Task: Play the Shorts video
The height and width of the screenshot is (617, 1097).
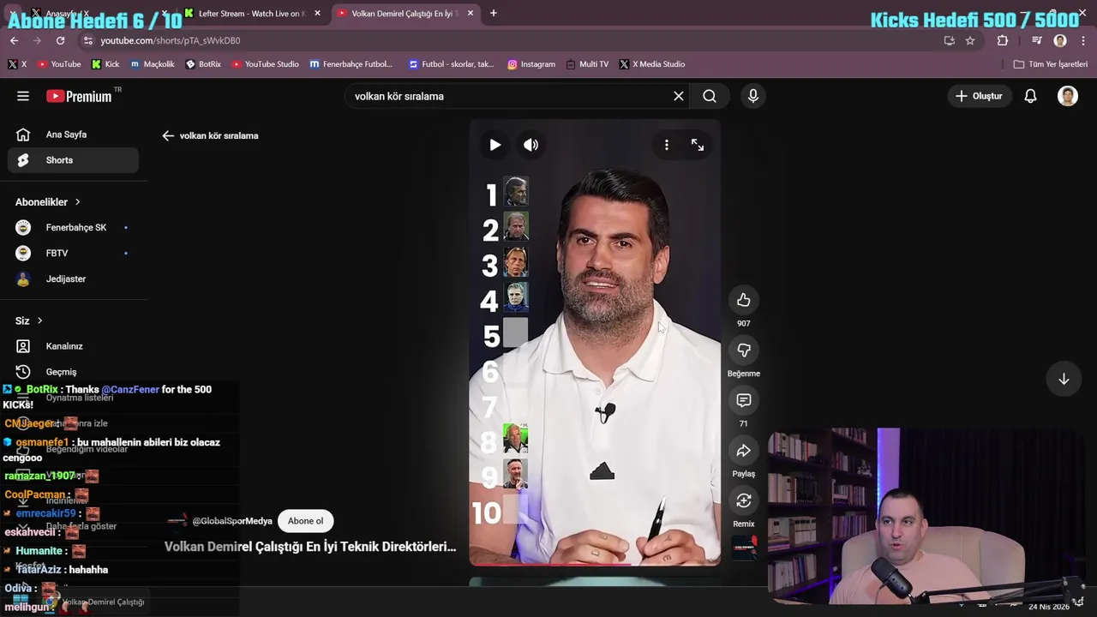Action: (495, 145)
